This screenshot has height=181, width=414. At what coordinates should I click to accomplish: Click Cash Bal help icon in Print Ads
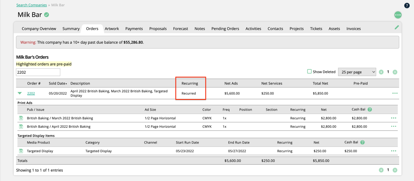[369, 109]
